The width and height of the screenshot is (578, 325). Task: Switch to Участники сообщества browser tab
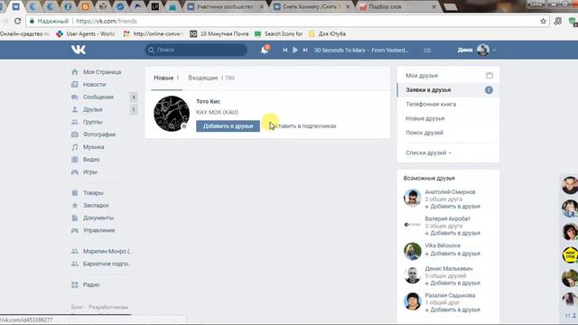[226, 6]
